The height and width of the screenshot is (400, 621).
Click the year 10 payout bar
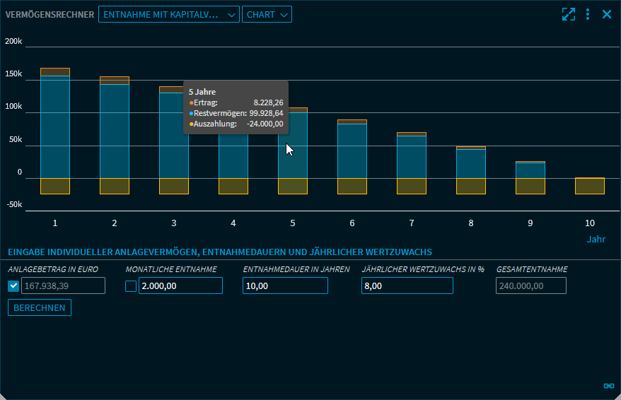coord(590,186)
